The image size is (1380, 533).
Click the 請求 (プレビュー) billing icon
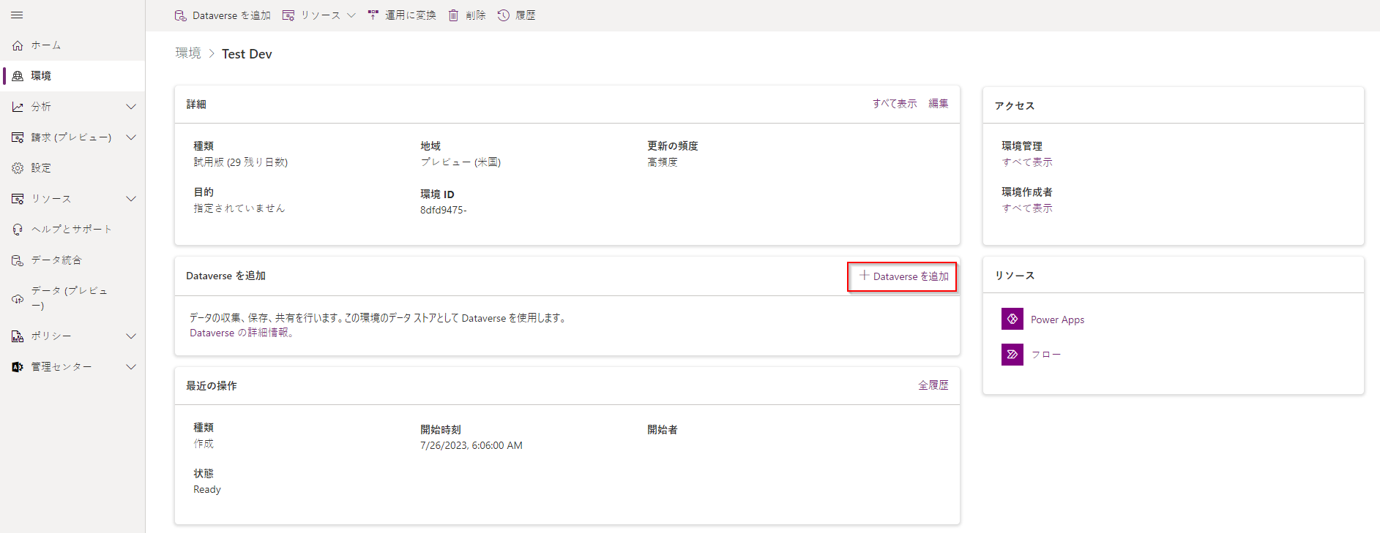coord(18,137)
